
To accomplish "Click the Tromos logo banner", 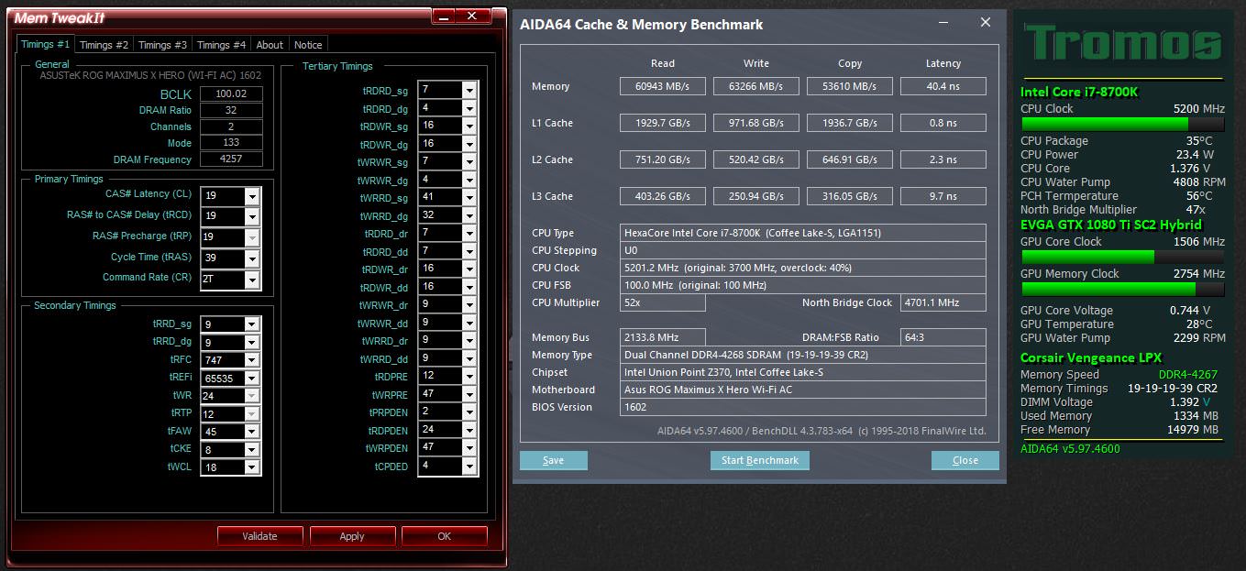I will [1122, 45].
